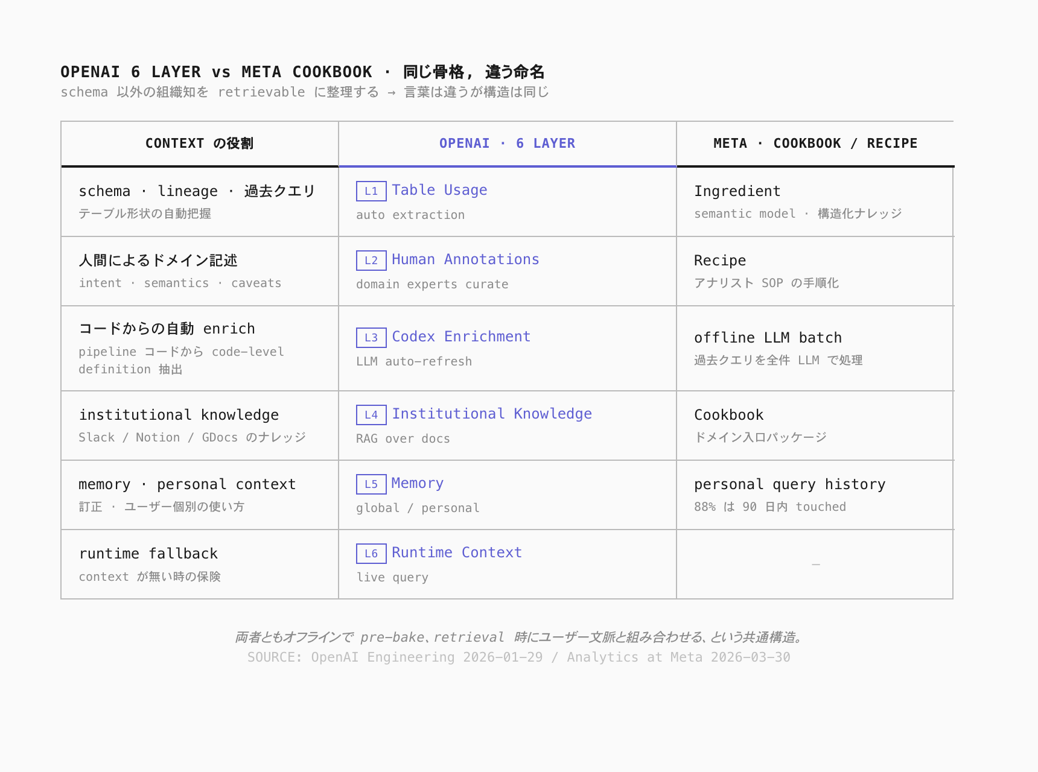Click the L4 layer badge
The image size is (1038, 772).
tap(371, 415)
